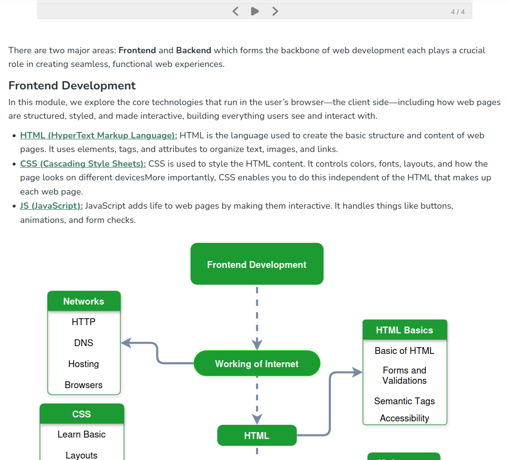Click the next slide arrow icon

(x=275, y=11)
